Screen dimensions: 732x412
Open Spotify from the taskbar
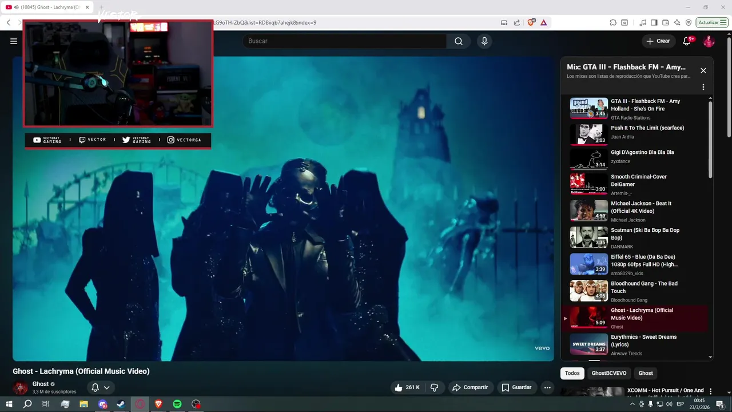[x=177, y=404]
